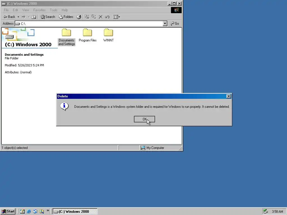This screenshot has height=215, width=287.
Task: Open the Edit menu
Action: [15, 10]
